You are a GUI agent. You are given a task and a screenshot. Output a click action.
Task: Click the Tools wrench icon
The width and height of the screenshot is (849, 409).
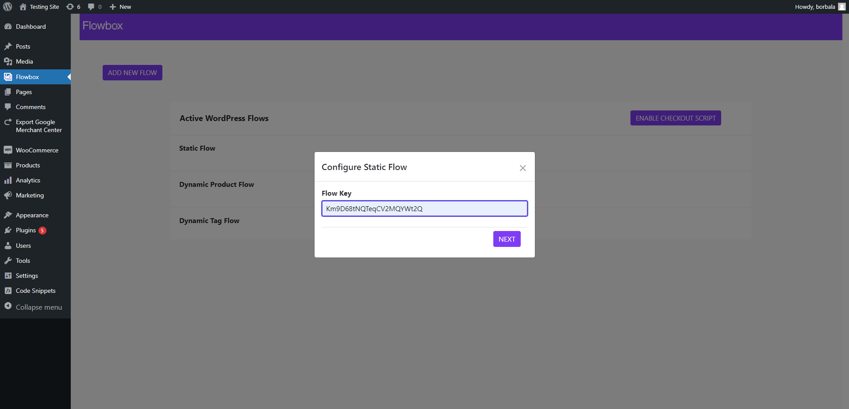8,261
